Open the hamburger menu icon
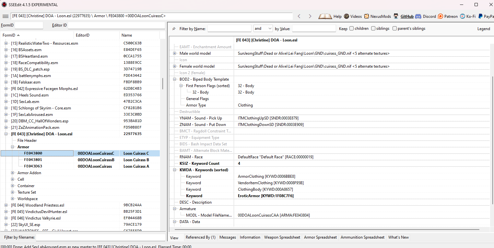This screenshot has height=248, width=494. 6,16
